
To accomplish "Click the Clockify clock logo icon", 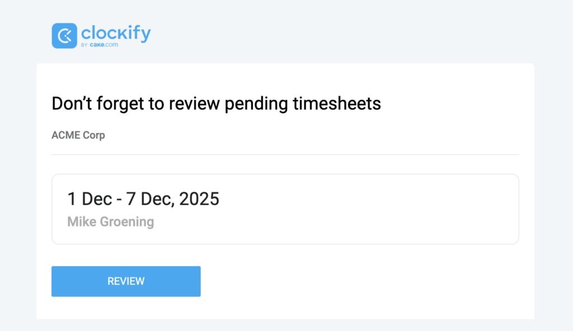I will [x=64, y=36].
